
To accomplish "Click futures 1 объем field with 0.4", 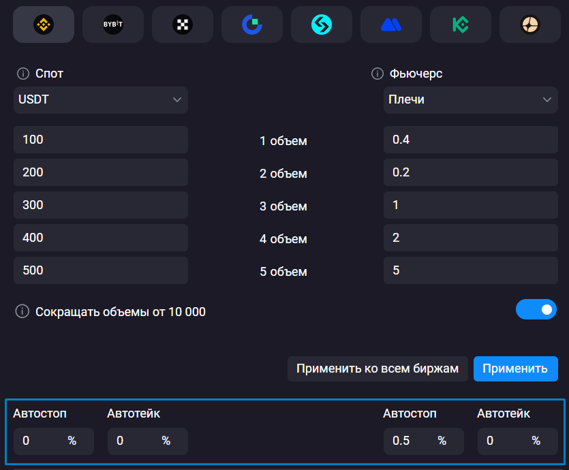I will coord(471,140).
